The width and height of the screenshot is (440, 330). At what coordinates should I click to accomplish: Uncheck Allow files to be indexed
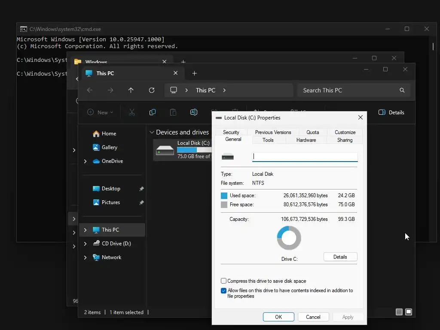(223, 290)
